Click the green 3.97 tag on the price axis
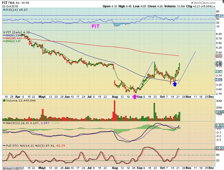Image resolution: width=224 pixels, height=170 pixels. click(x=219, y=71)
